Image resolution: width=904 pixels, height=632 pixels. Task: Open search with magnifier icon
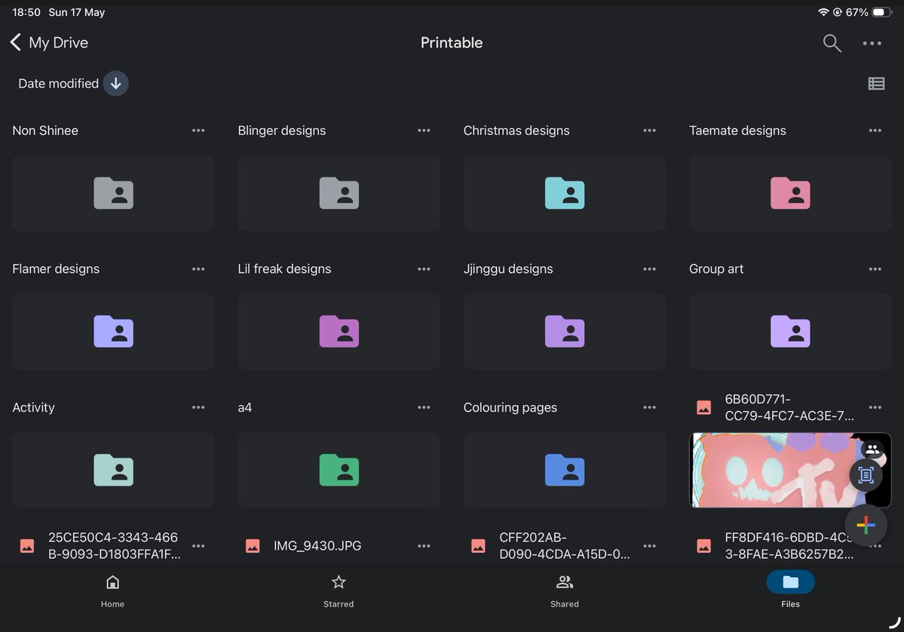832,43
